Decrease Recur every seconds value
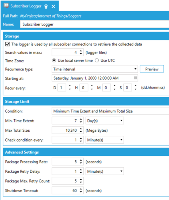 pos(136,89)
